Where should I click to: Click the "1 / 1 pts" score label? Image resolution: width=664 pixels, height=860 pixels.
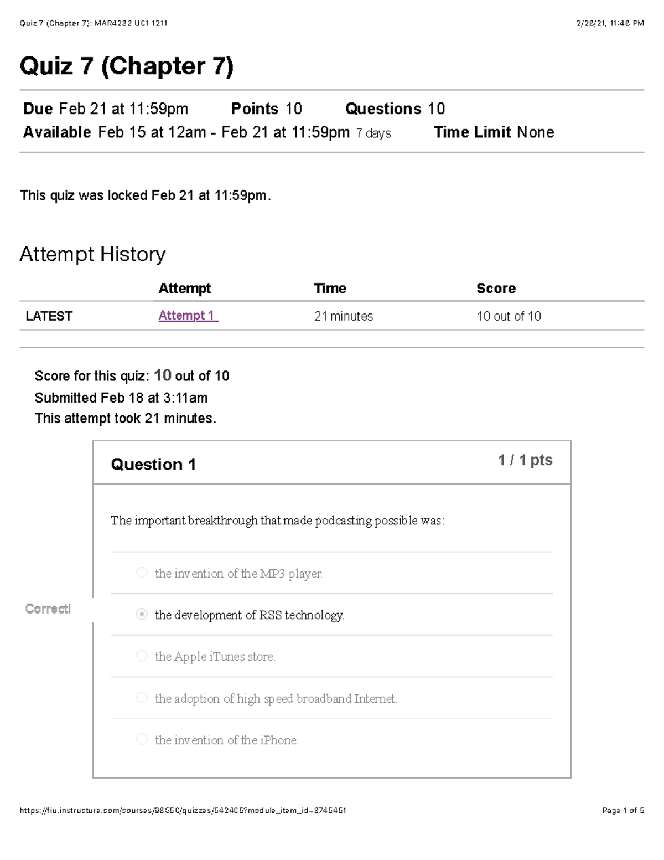(x=525, y=460)
